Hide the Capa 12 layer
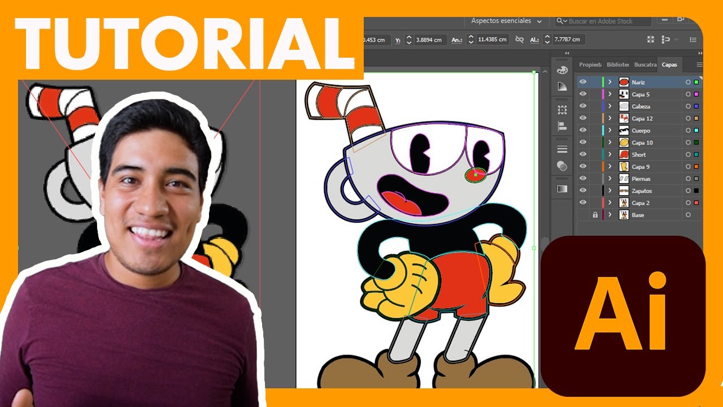 tap(583, 118)
